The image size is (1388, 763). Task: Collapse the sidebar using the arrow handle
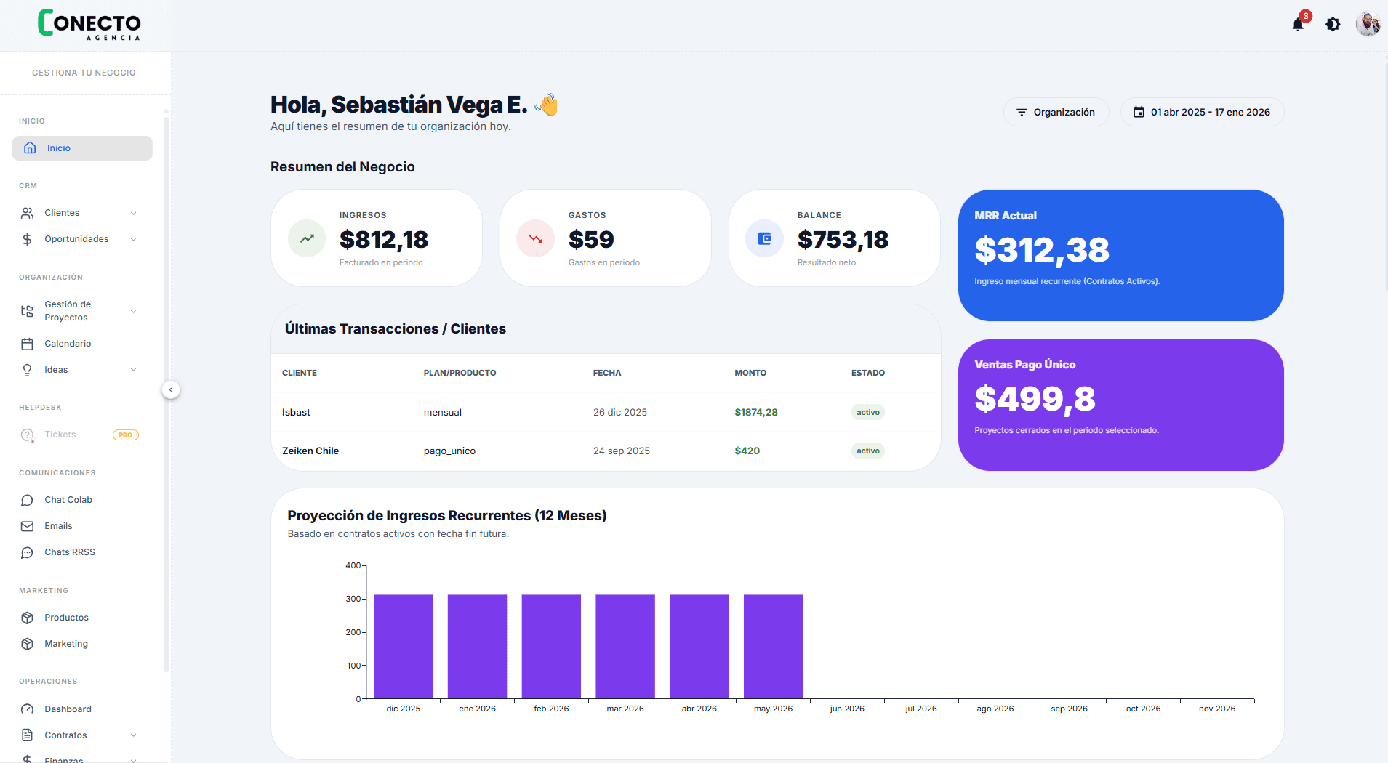pyautogui.click(x=170, y=389)
